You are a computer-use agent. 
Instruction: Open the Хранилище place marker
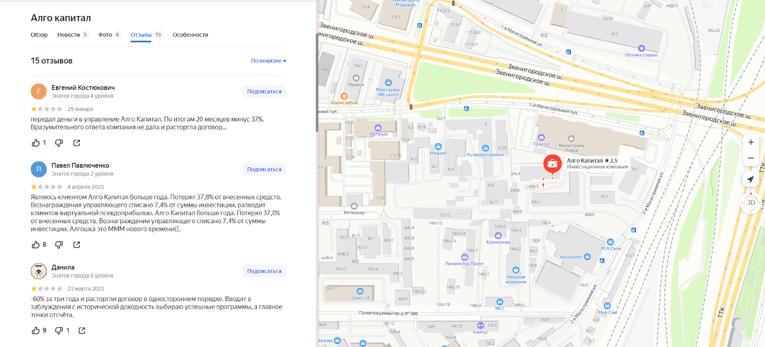click(498, 236)
